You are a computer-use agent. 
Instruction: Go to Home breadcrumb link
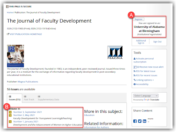coord(10,12)
